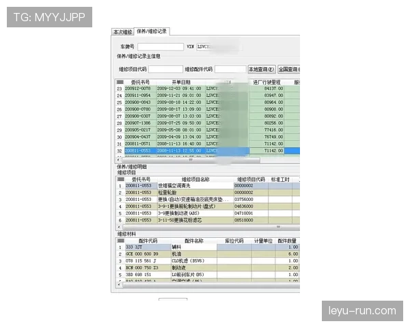The width and height of the screenshot is (410, 328).
Task: Click the 维修项目代码 input box
Action: coord(165,69)
